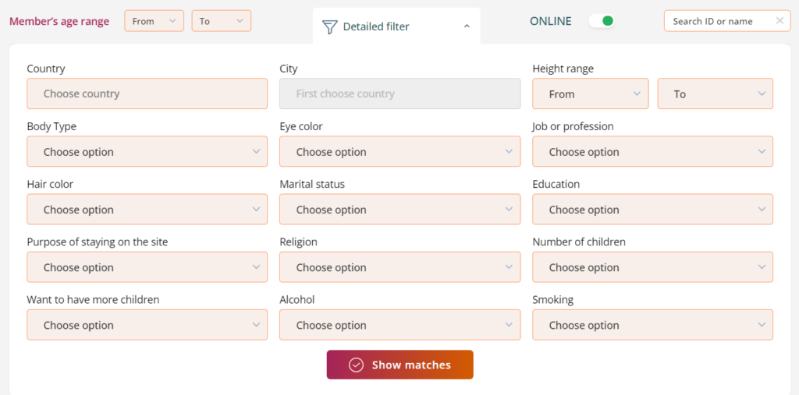Focus the Search ID or name box
The height and width of the screenshot is (395, 799).
point(718,21)
